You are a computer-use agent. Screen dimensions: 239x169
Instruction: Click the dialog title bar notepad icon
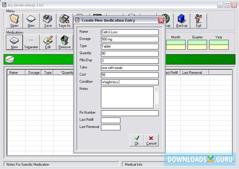77,20
